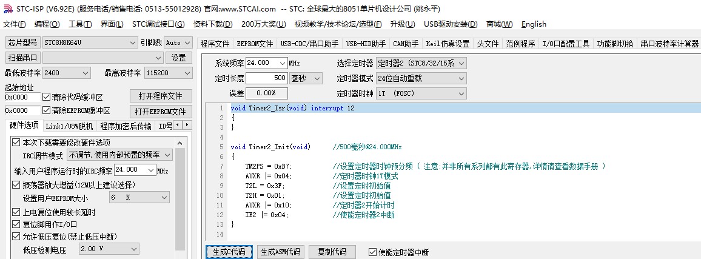Image resolution: width=701 pixels, height=259 pixels.
Task: Open the 升级(U) menu
Action: pyautogui.click(x=403, y=24)
